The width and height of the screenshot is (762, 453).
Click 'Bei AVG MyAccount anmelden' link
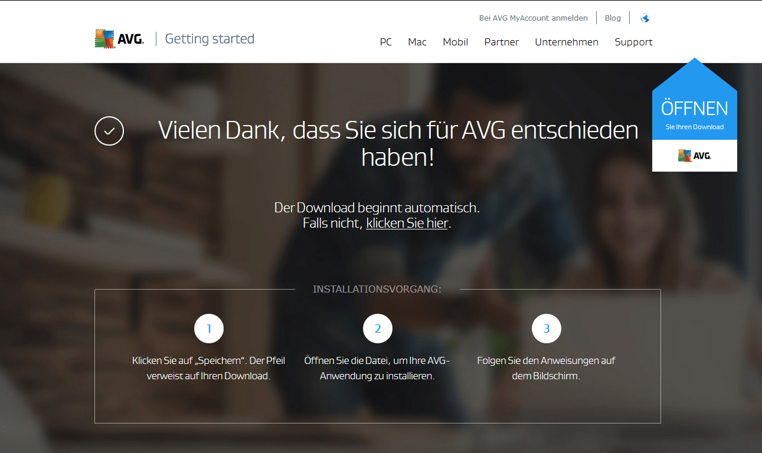coord(534,18)
